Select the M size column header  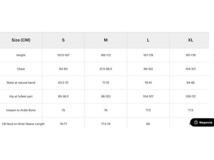[x=106, y=40]
